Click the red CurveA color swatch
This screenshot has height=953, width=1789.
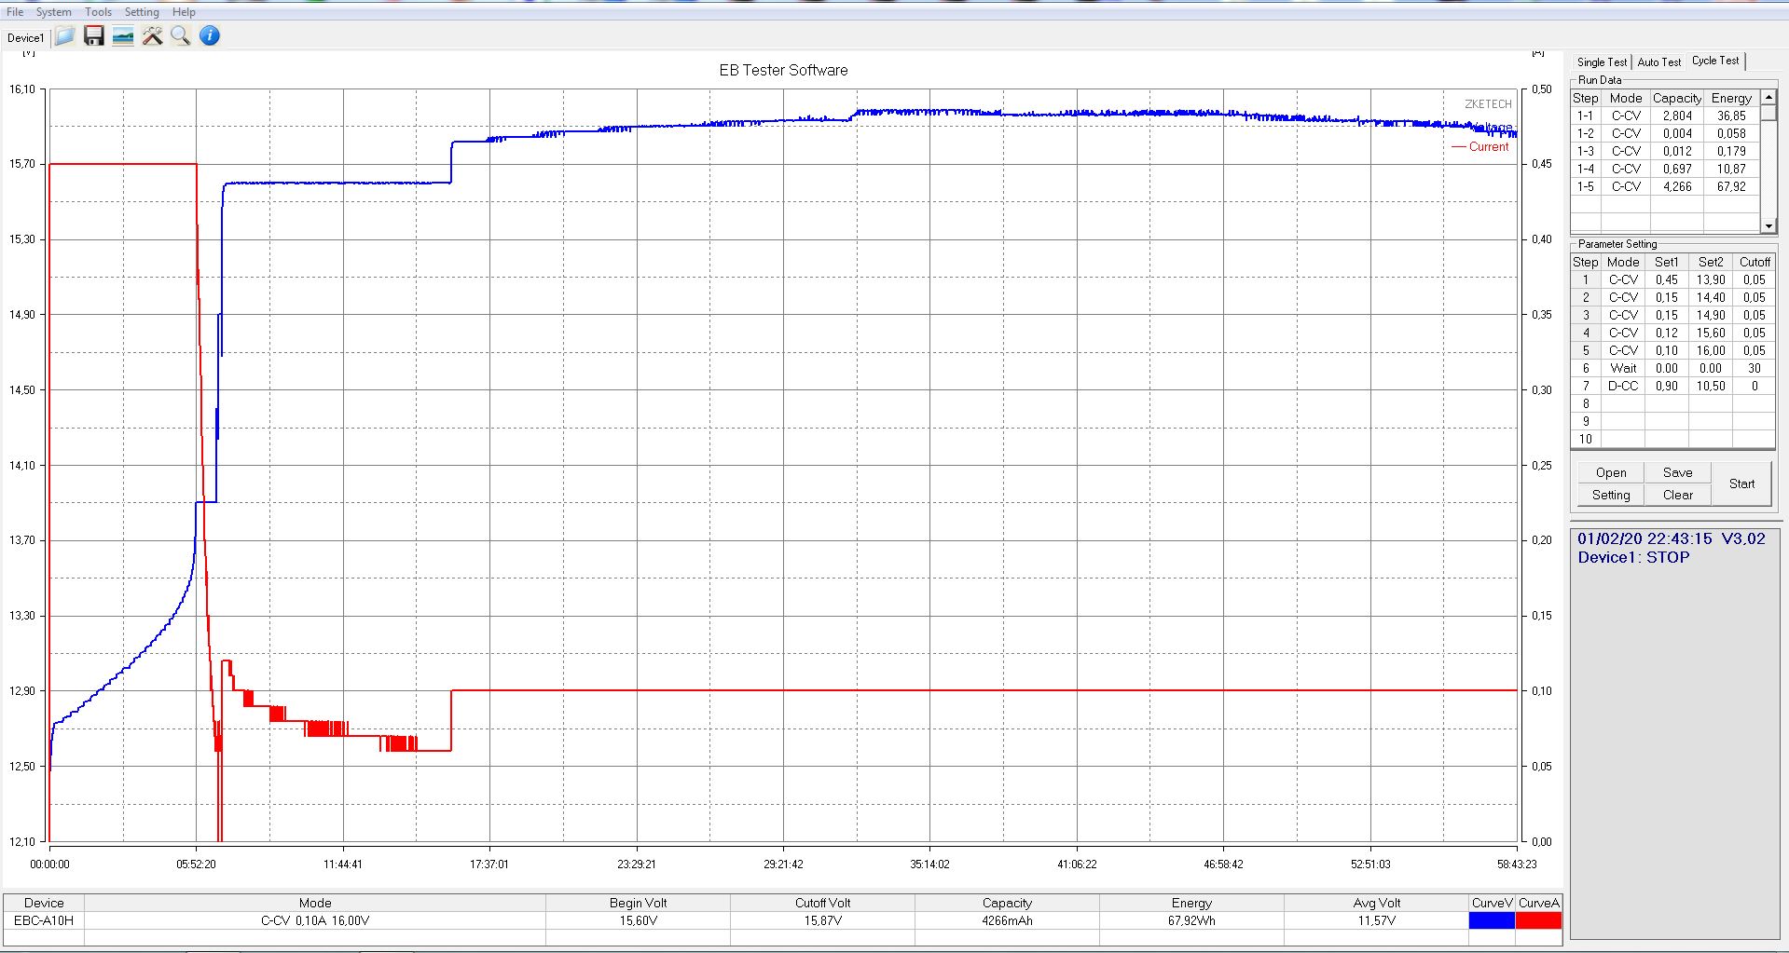pos(1538,920)
